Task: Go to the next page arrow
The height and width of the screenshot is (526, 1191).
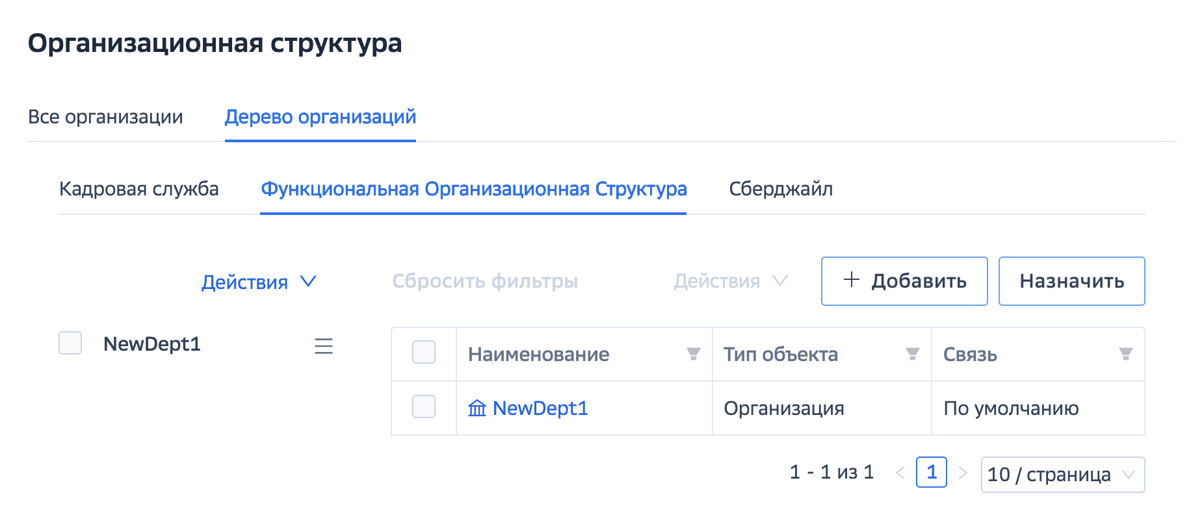Action: (x=963, y=473)
